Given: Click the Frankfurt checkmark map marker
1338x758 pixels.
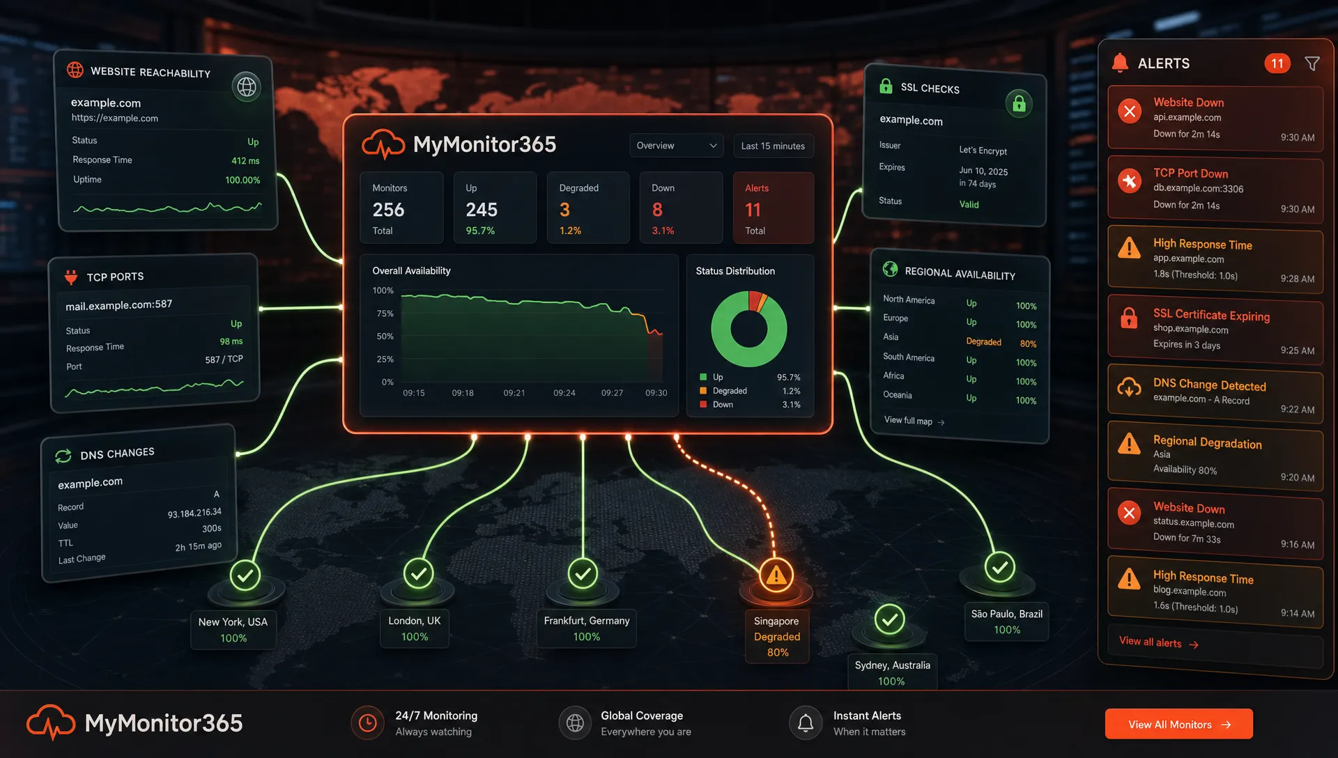Looking at the screenshot, I should click(583, 573).
